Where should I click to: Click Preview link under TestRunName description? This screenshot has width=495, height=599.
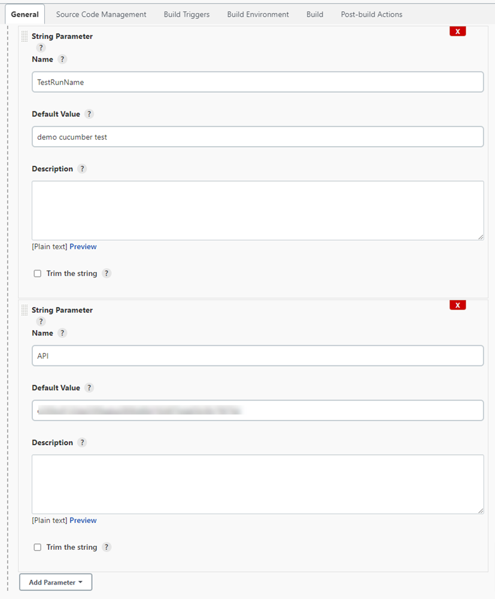tap(83, 247)
